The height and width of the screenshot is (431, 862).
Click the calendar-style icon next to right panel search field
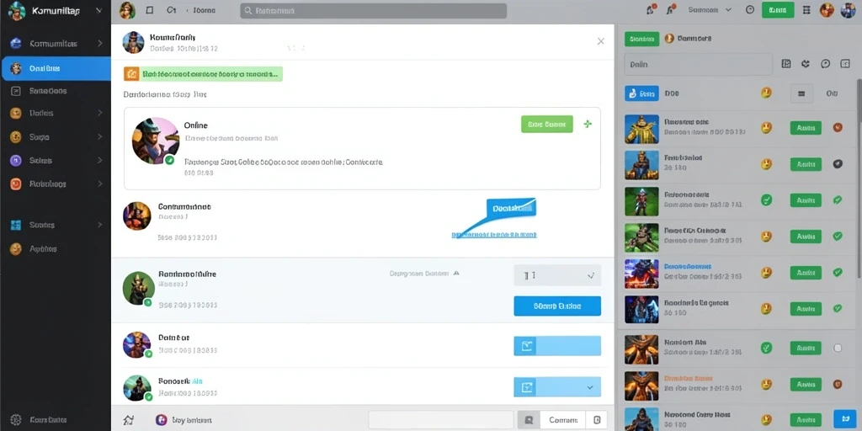tap(786, 64)
